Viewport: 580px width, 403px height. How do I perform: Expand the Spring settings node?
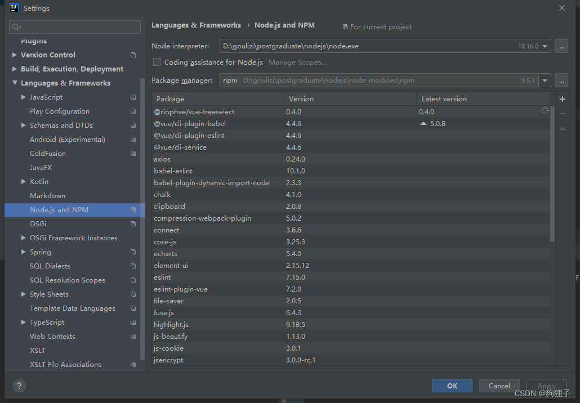click(x=23, y=252)
